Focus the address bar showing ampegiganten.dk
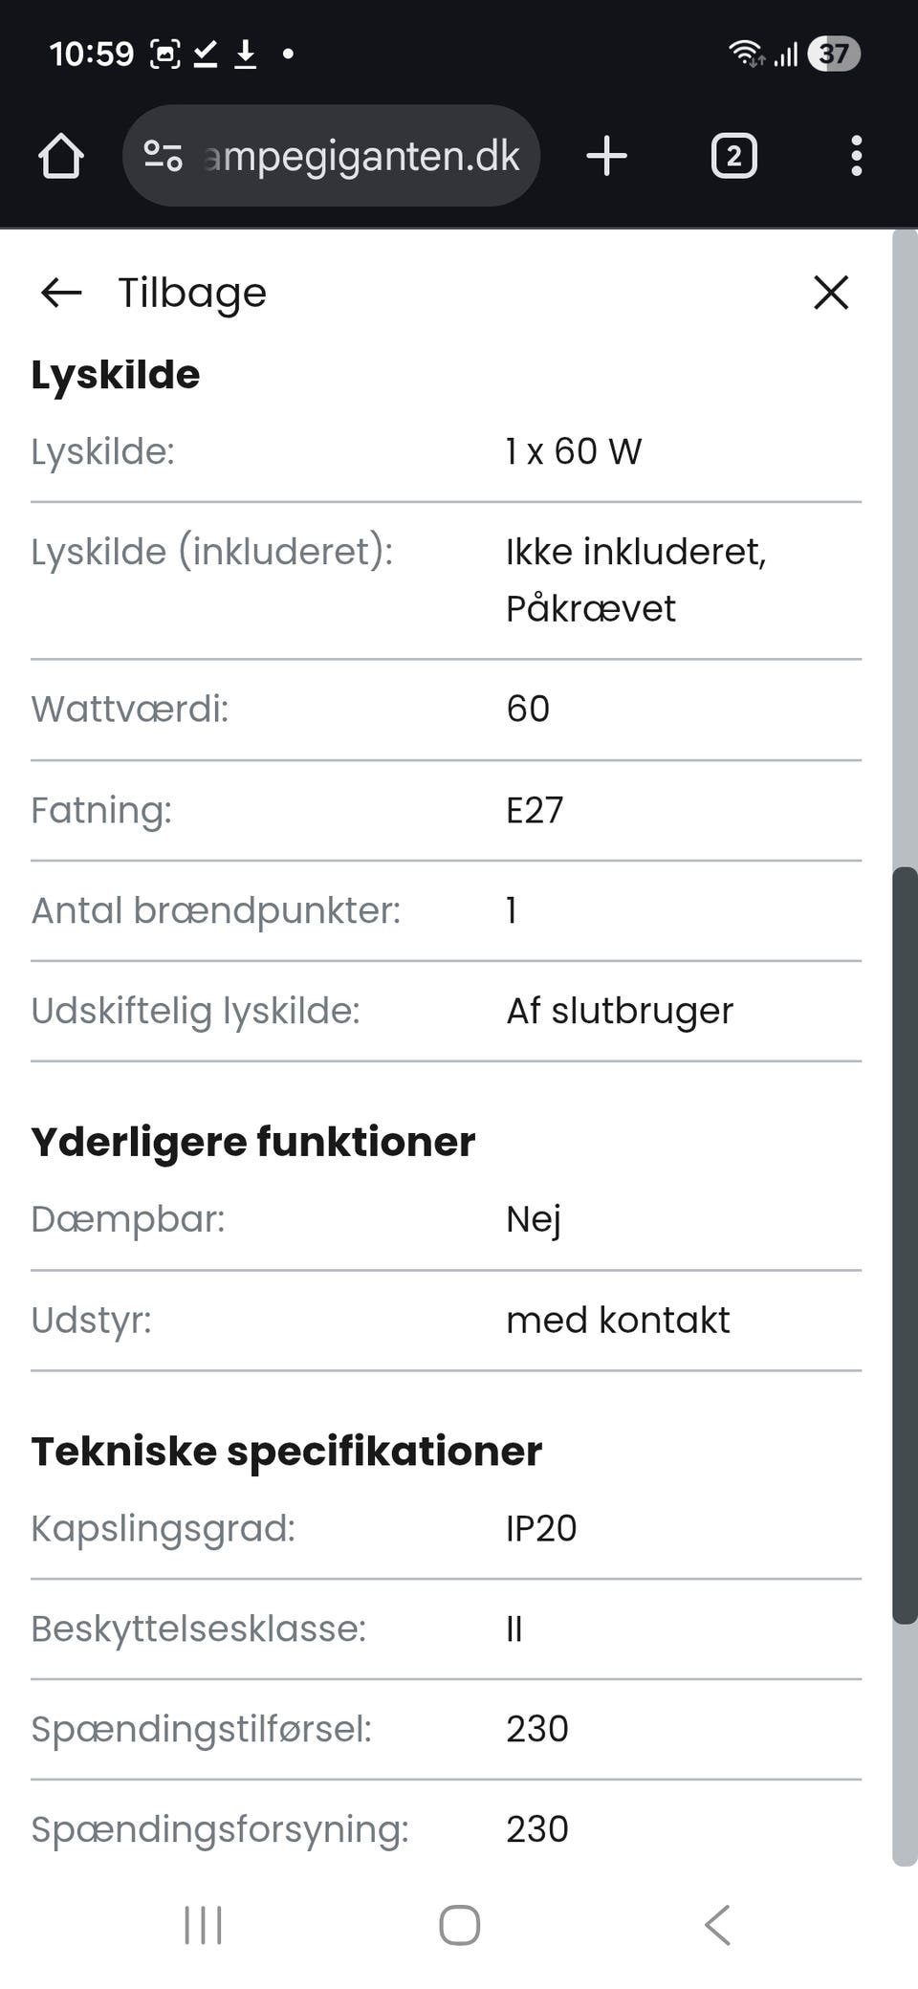 361,156
